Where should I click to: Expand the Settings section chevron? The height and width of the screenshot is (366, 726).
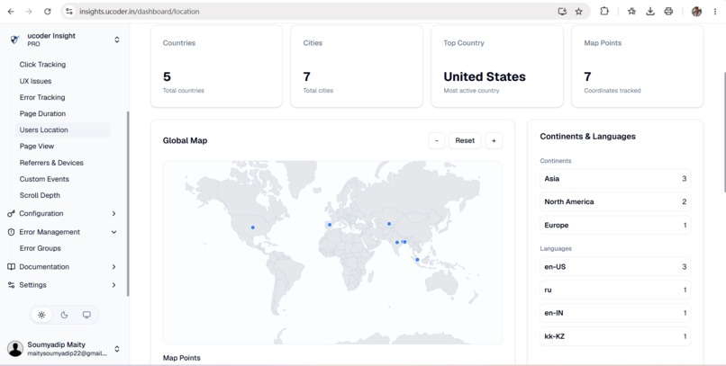(x=113, y=285)
